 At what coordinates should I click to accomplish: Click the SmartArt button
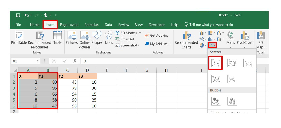click(125, 39)
